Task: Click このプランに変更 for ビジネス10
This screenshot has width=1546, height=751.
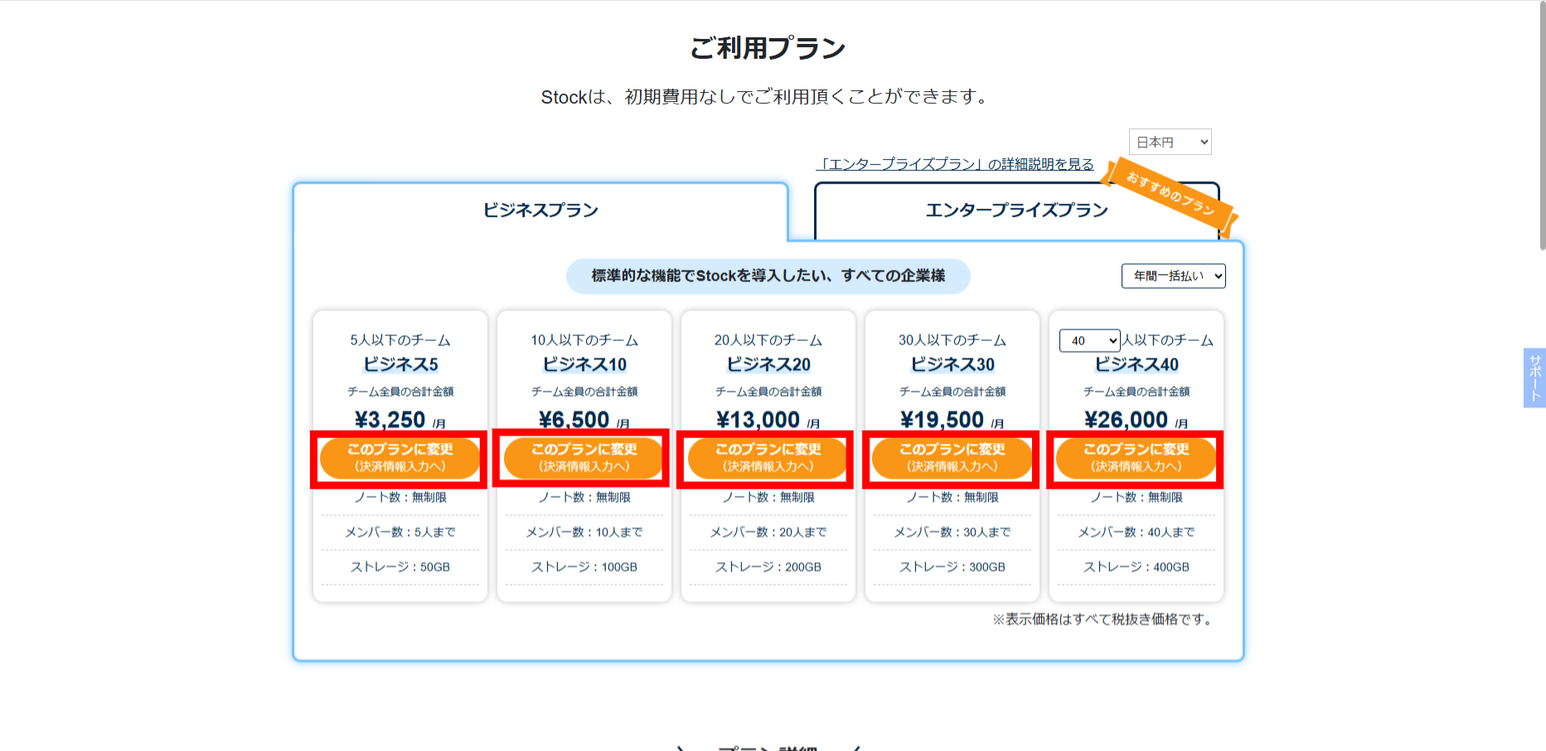Action: [x=584, y=458]
